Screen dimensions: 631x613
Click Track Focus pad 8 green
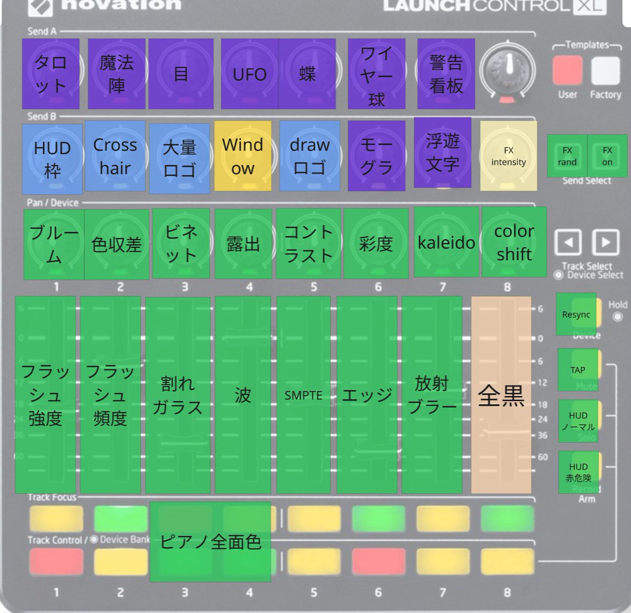(507, 518)
